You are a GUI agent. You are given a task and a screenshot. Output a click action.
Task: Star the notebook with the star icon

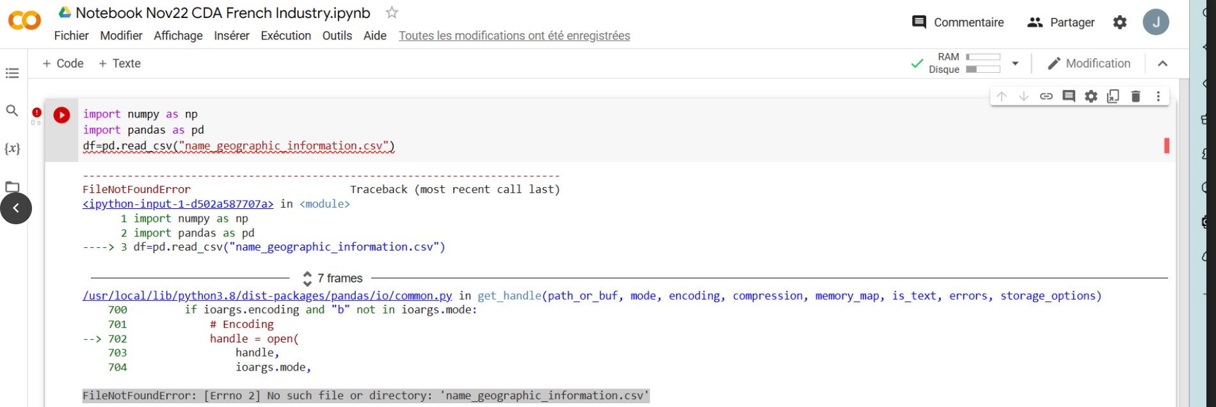pyautogui.click(x=392, y=12)
